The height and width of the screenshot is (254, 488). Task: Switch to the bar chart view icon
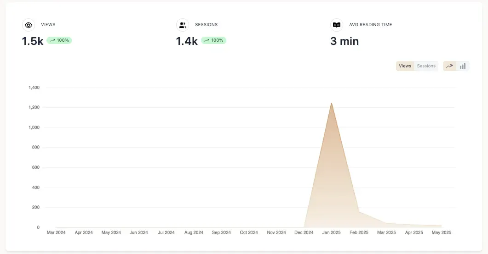click(x=463, y=66)
